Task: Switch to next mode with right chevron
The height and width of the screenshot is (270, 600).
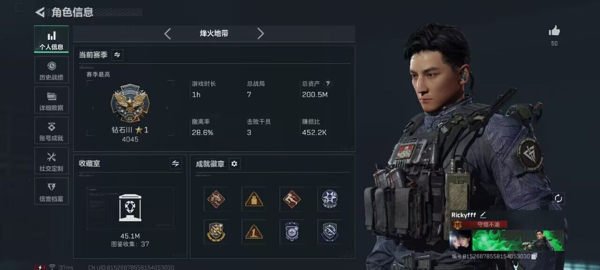Action: pyautogui.click(x=261, y=34)
